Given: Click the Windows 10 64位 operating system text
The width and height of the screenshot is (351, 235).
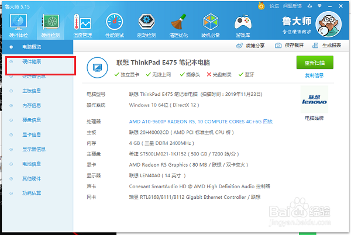Looking at the screenshot, I should [164, 105].
